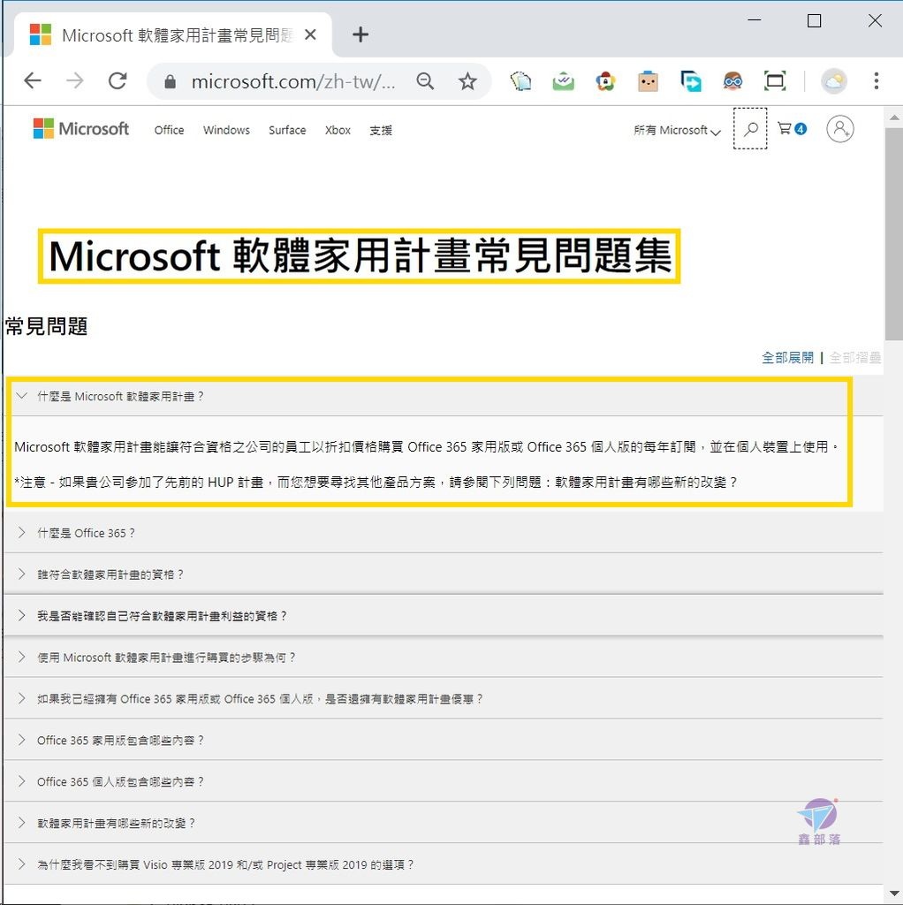Open the Windows menu item
The width and height of the screenshot is (903, 905).
tap(226, 131)
